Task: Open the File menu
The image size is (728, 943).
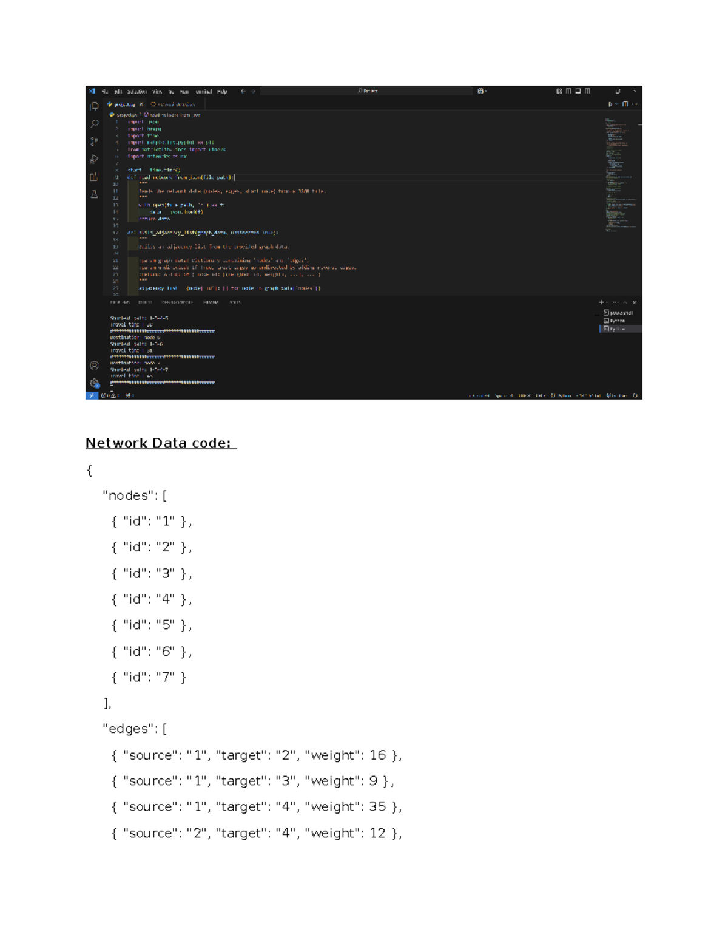Action: tap(104, 91)
